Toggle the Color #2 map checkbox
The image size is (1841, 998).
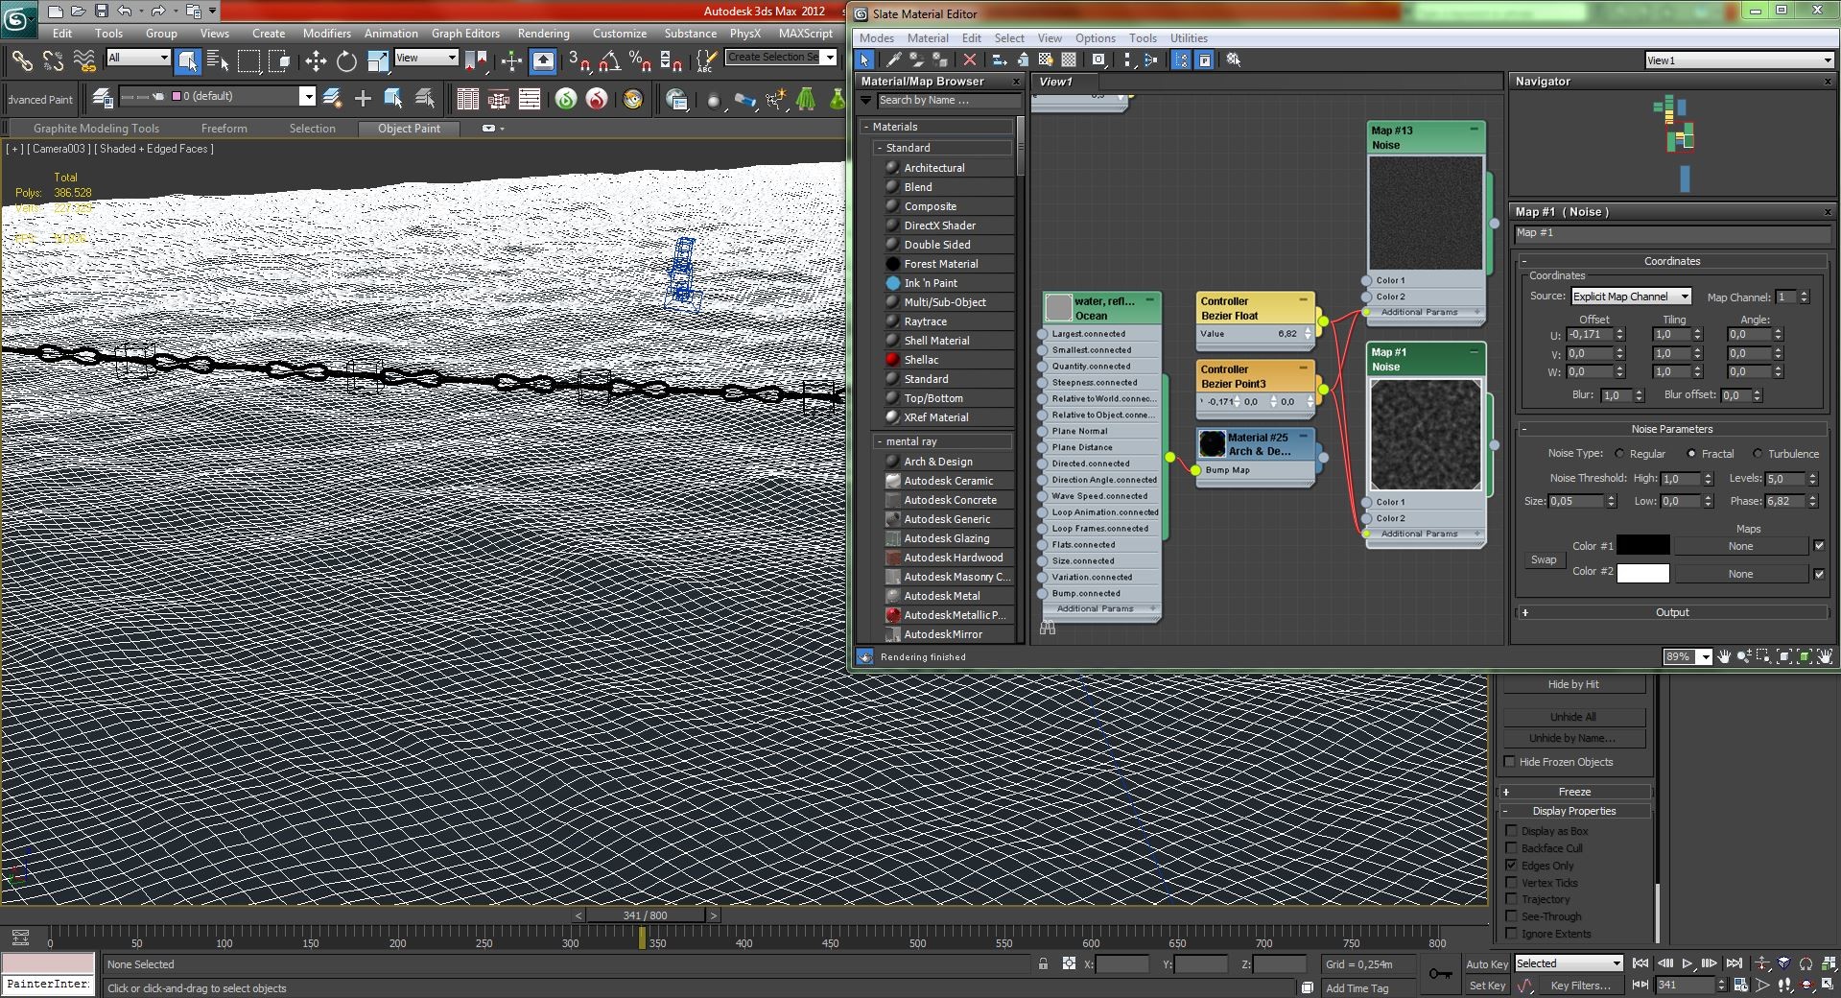(x=1819, y=574)
